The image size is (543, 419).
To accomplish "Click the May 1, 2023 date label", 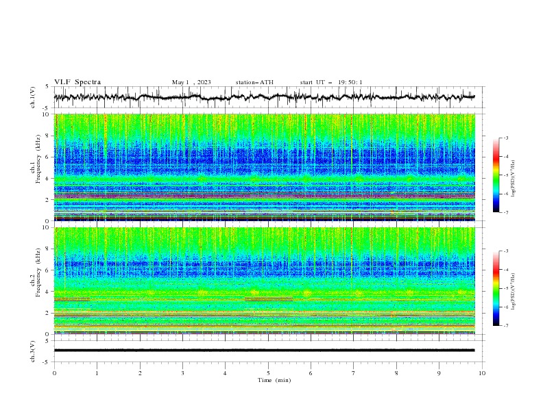I will pyautogui.click(x=191, y=82).
